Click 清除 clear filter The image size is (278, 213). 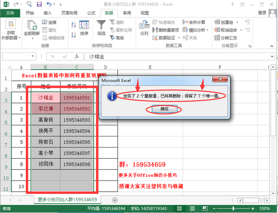(x=117, y=22)
